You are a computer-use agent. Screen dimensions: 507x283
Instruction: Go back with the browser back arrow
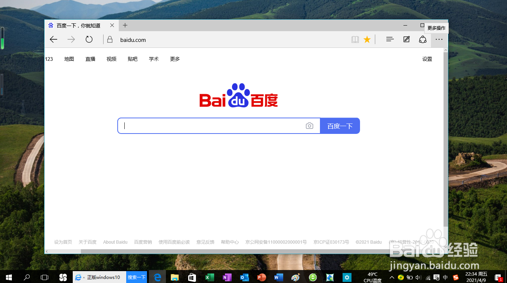(53, 40)
